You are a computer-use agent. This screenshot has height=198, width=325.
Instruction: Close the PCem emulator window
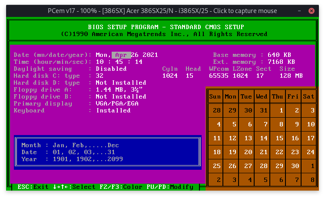click(312, 11)
